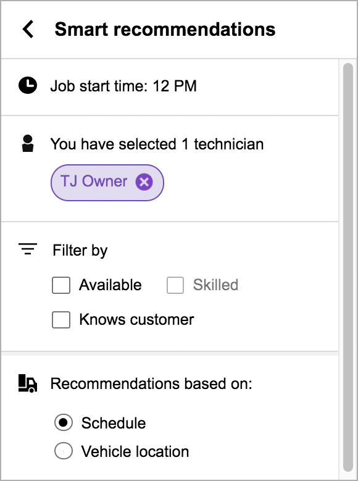Click the technician person silhouette icon

pyautogui.click(x=28, y=143)
